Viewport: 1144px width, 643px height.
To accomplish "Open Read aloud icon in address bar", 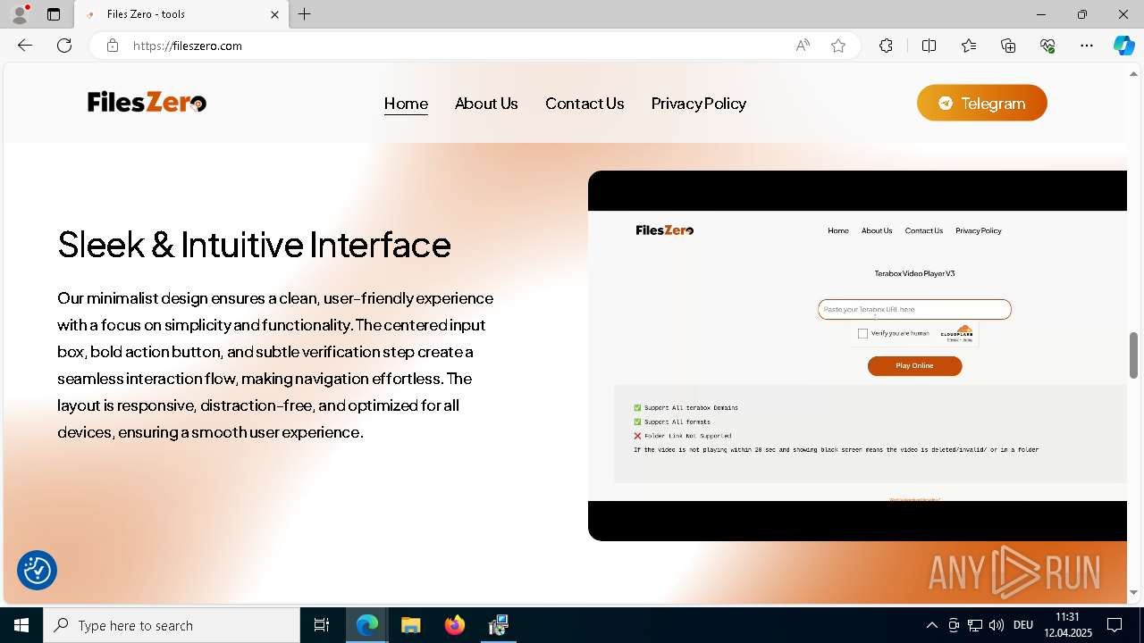I will click(803, 46).
